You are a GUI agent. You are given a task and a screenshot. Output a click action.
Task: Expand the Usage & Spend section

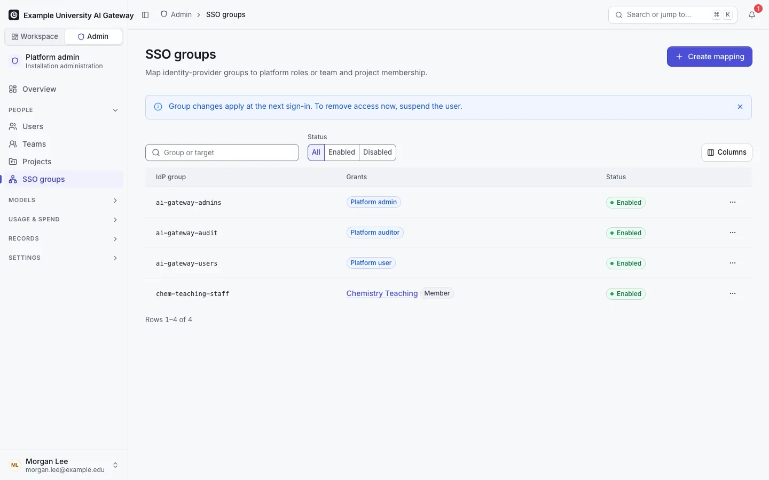(64, 219)
